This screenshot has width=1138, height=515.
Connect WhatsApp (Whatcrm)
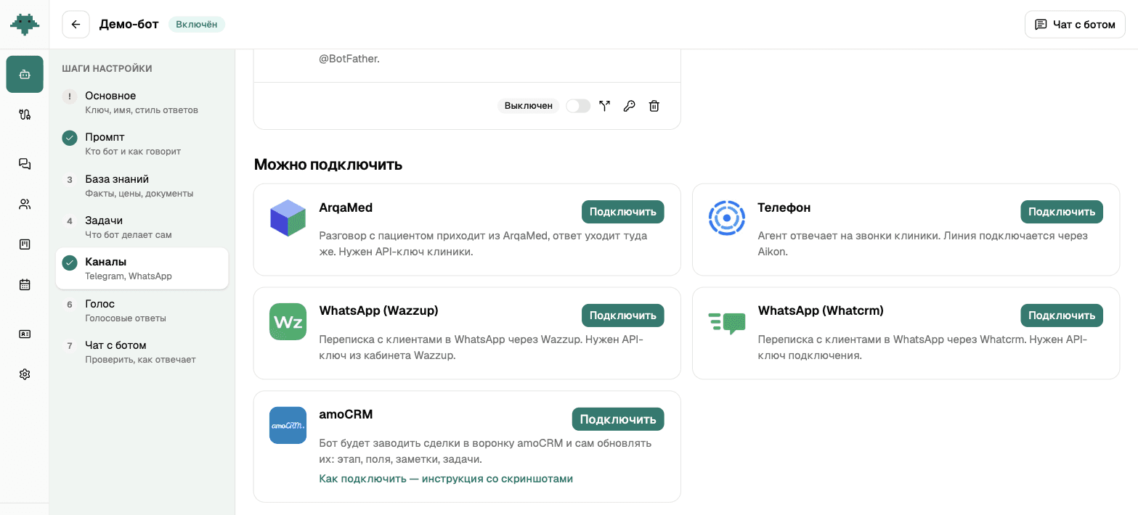coord(1062,316)
